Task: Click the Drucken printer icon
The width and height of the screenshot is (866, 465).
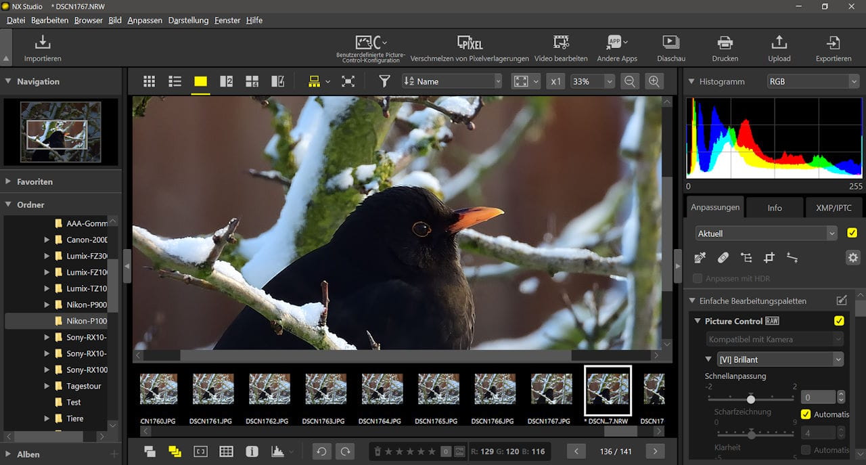Action: click(x=725, y=43)
